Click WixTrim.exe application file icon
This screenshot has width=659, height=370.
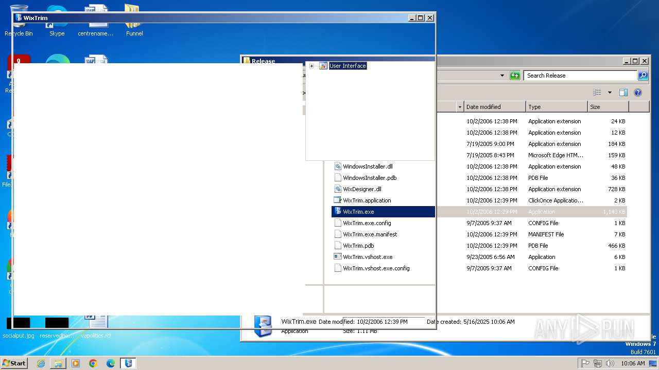(x=338, y=212)
